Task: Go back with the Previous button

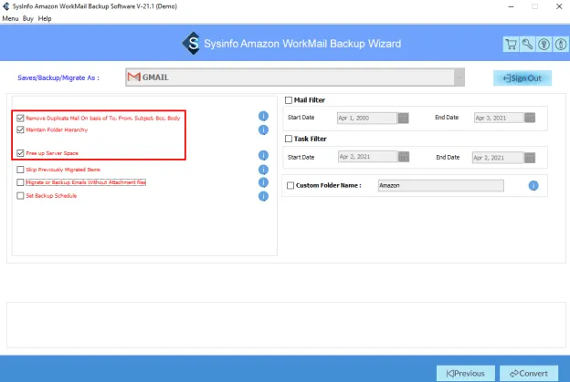Action: [466, 373]
